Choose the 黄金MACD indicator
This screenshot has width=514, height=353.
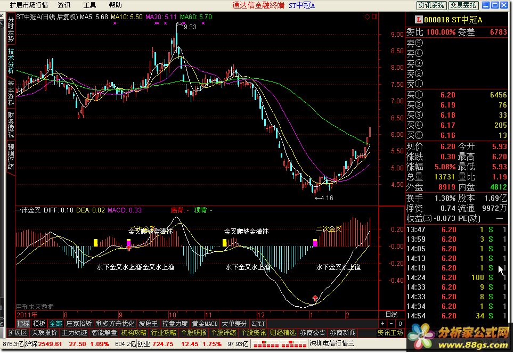pyautogui.click(x=205, y=324)
